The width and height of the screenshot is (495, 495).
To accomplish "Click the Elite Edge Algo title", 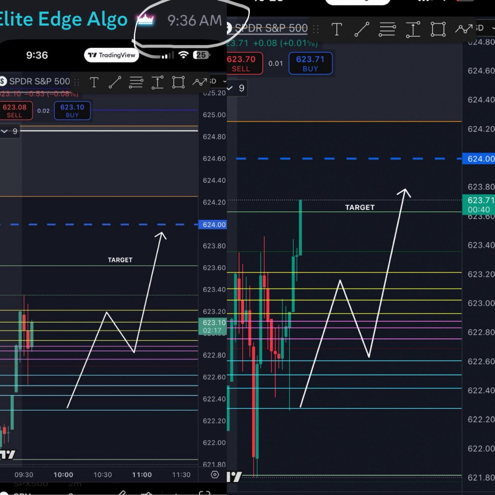I will click(x=63, y=19).
